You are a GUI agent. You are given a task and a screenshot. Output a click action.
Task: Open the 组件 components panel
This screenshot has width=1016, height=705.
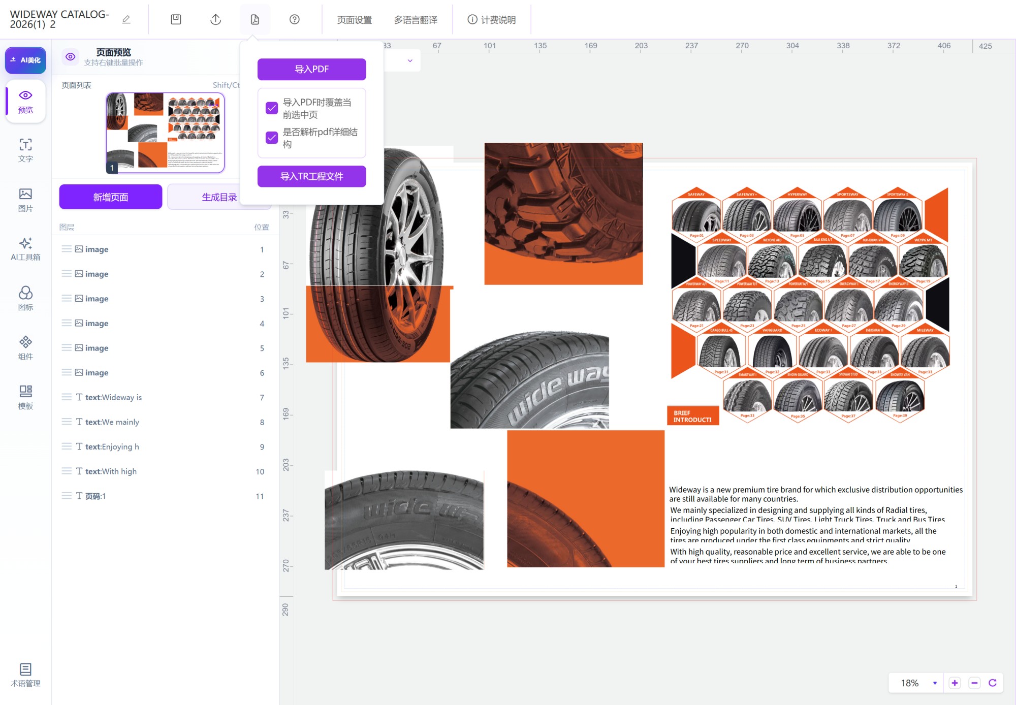pos(25,348)
